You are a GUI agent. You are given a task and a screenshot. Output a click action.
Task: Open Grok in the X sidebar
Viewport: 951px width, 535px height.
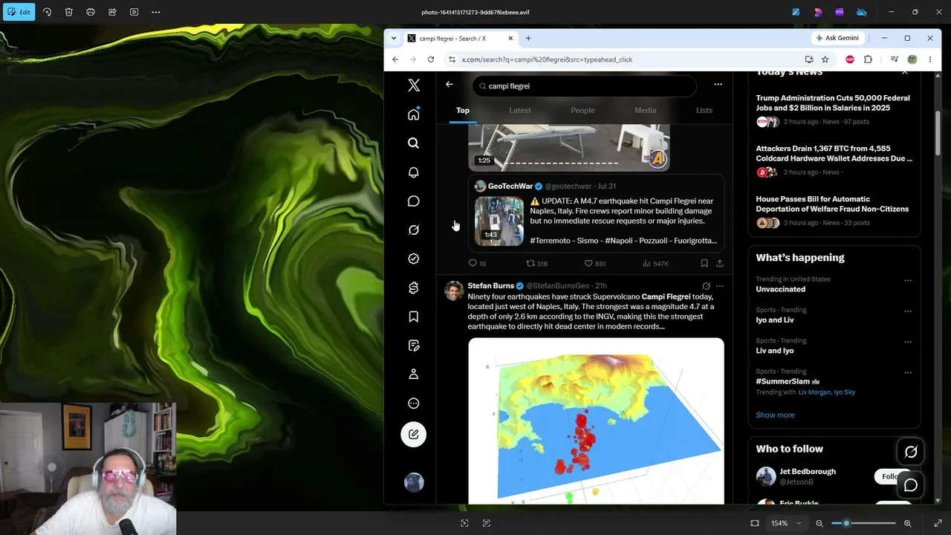pyautogui.click(x=414, y=230)
